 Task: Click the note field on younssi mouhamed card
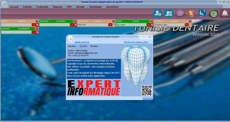(16, 32)
